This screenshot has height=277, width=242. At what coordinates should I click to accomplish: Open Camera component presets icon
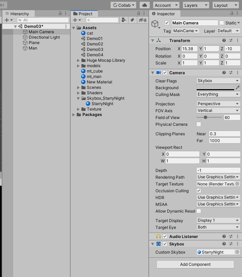point(231,73)
